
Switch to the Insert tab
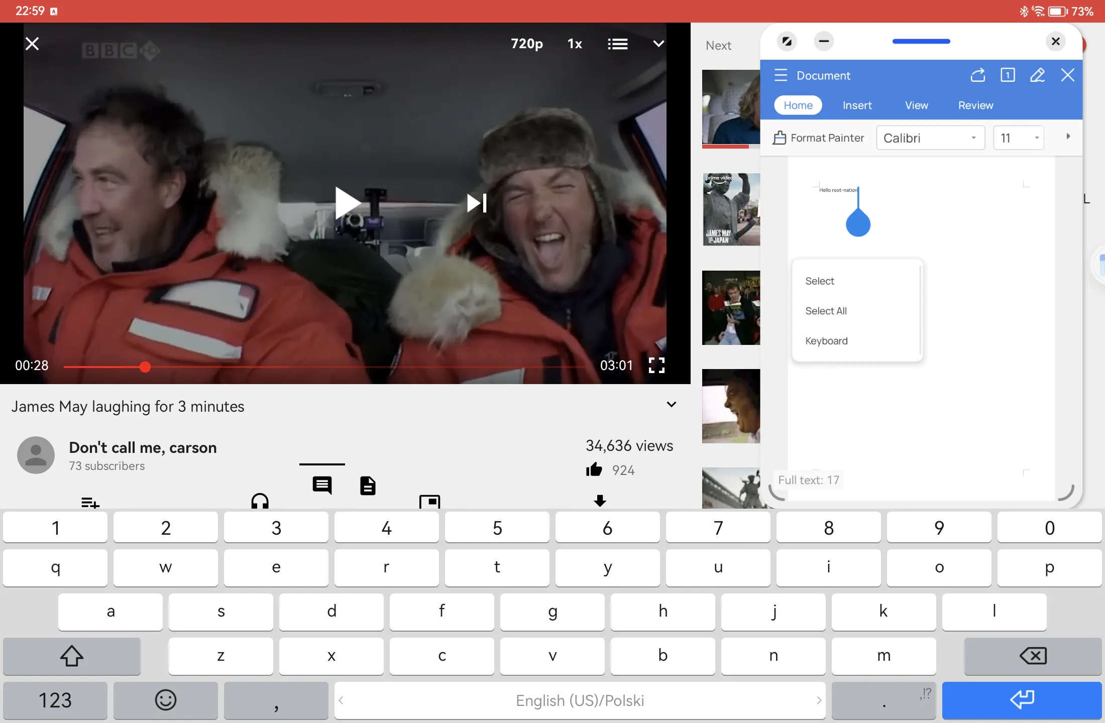pyautogui.click(x=857, y=105)
